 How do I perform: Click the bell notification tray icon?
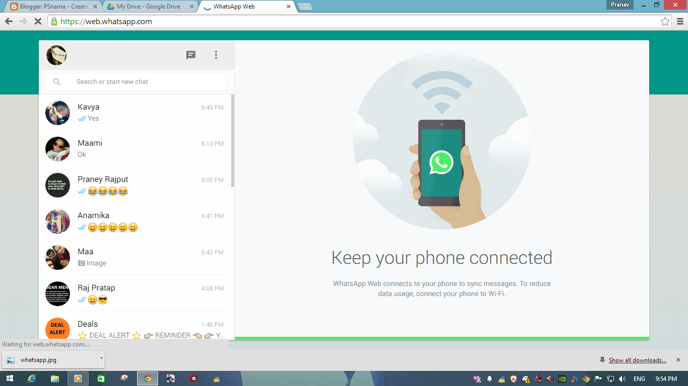pyautogui.click(x=489, y=379)
